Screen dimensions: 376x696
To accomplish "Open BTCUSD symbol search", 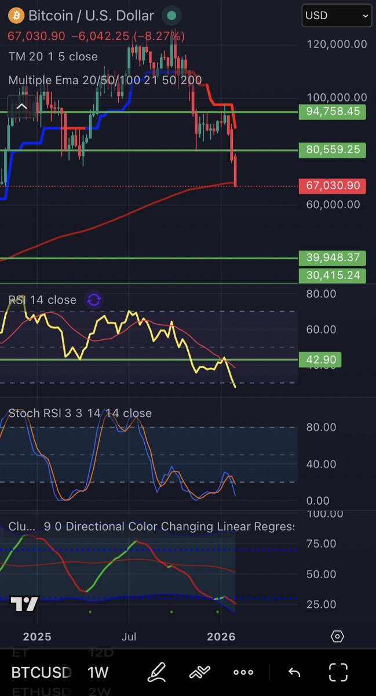I will [x=42, y=673].
